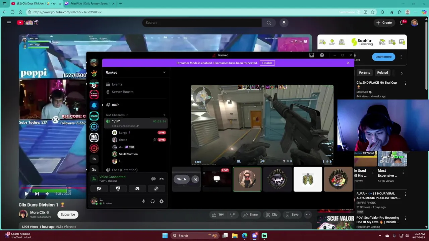Viewport: 429px width, 241px height.
Task: Select the Related filter chip
Action: tap(382, 73)
